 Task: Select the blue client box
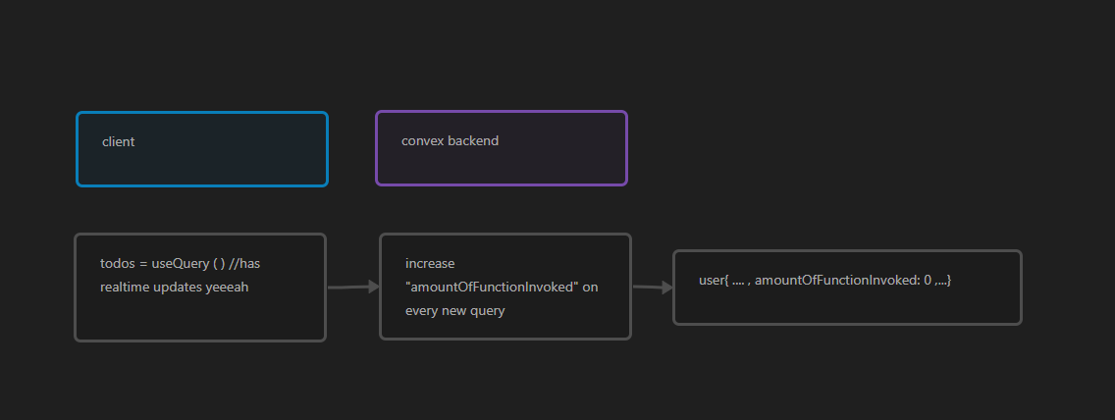coord(202,149)
